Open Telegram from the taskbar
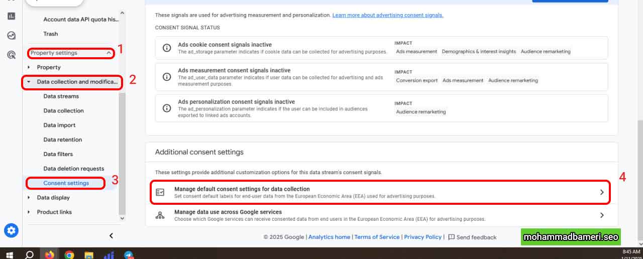The height and width of the screenshot is (259, 643). click(x=129, y=254)
